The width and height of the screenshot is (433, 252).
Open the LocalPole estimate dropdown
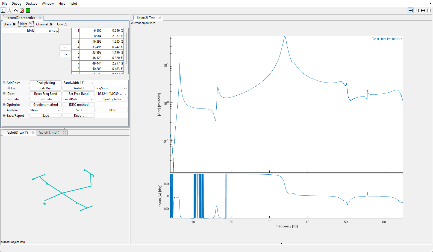click(x=92, y=99)
